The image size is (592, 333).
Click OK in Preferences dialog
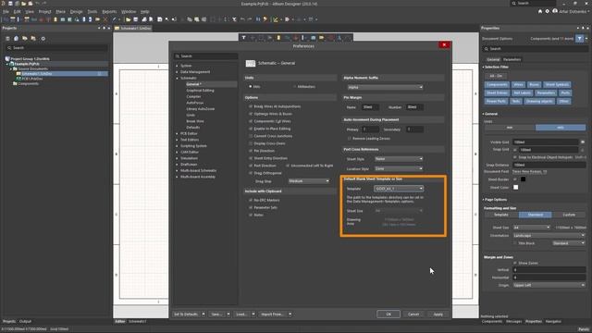pyautogui.click(x=388, y=314)
